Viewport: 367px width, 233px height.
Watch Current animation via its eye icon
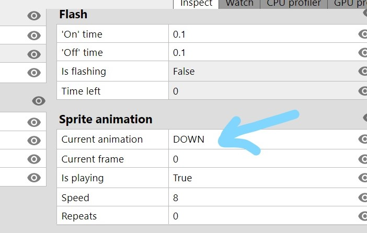coord(363,139)
